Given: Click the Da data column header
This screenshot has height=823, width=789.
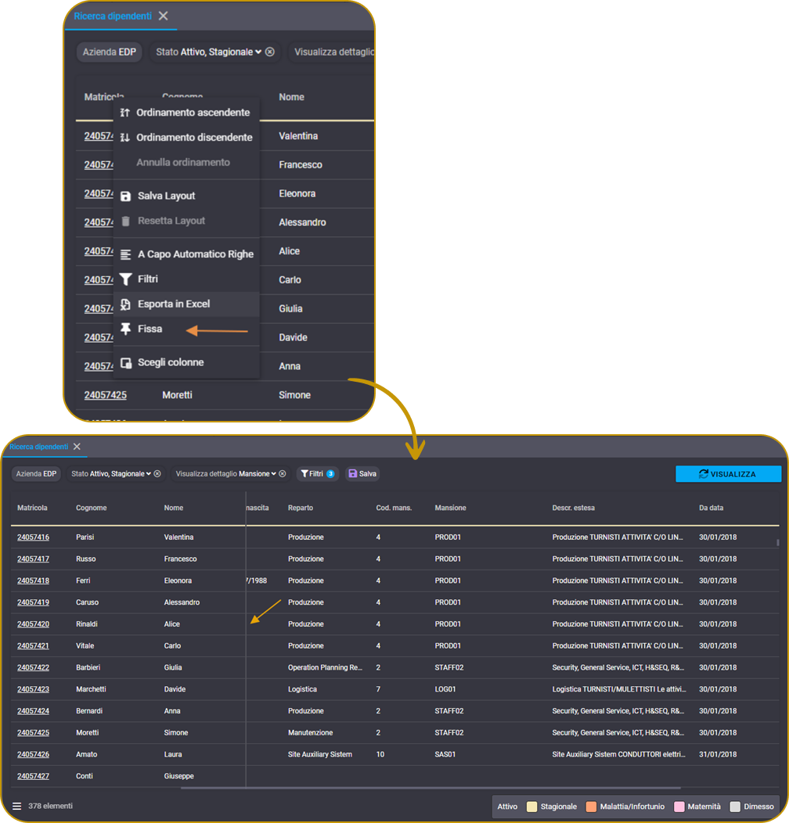Looking at the screenshot, I should click(711, 508).
